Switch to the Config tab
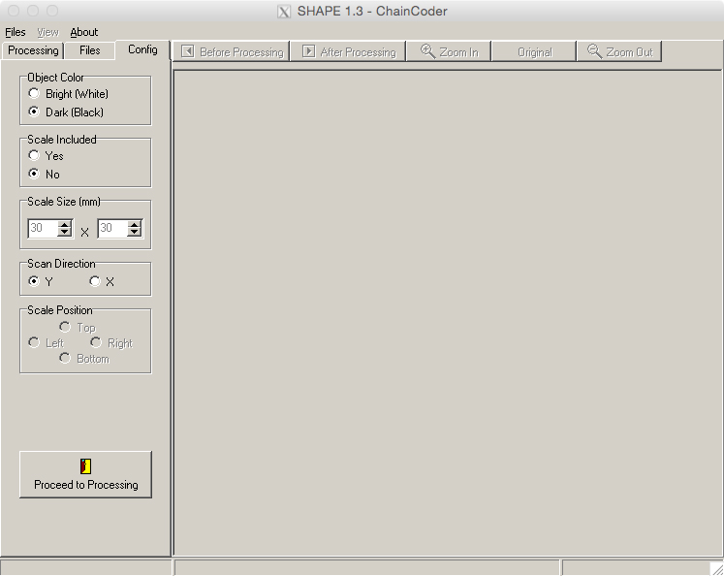The height and width of the screenshot is (576, 724). (142, 49)
